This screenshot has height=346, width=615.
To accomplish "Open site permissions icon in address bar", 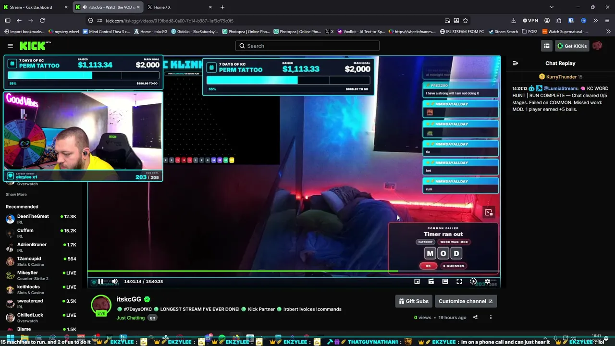I will 99,21.
